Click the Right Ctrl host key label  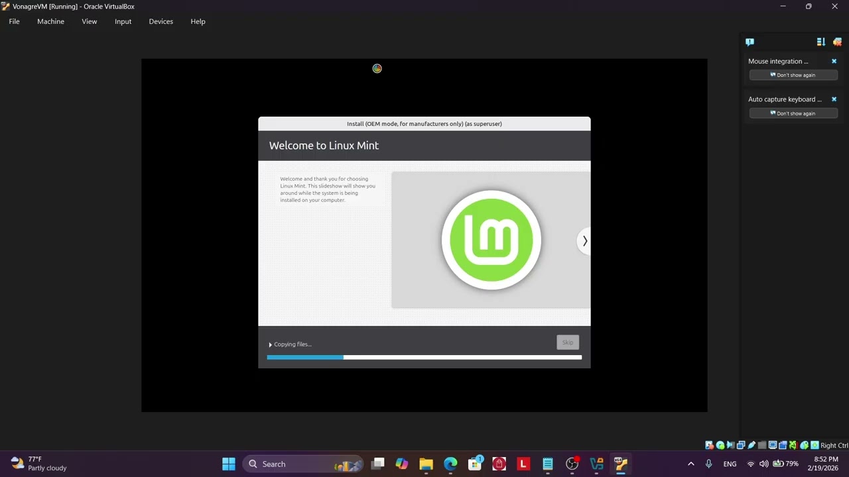tap(834, 445)
